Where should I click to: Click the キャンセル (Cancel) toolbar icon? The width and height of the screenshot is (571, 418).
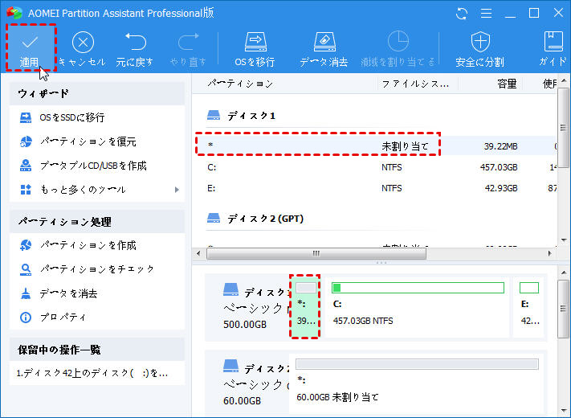tap(82, 42)
